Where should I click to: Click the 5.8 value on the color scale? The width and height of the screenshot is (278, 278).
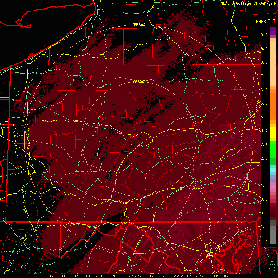(264, 103)
